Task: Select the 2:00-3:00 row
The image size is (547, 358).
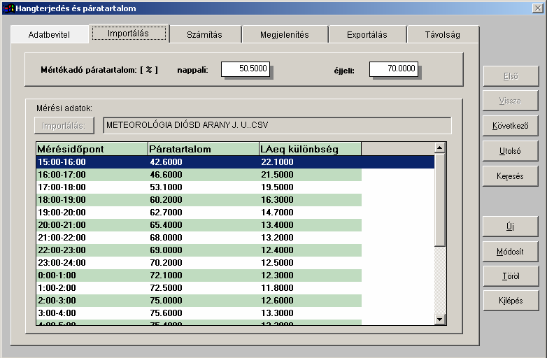Action: (x=199, y=300)
